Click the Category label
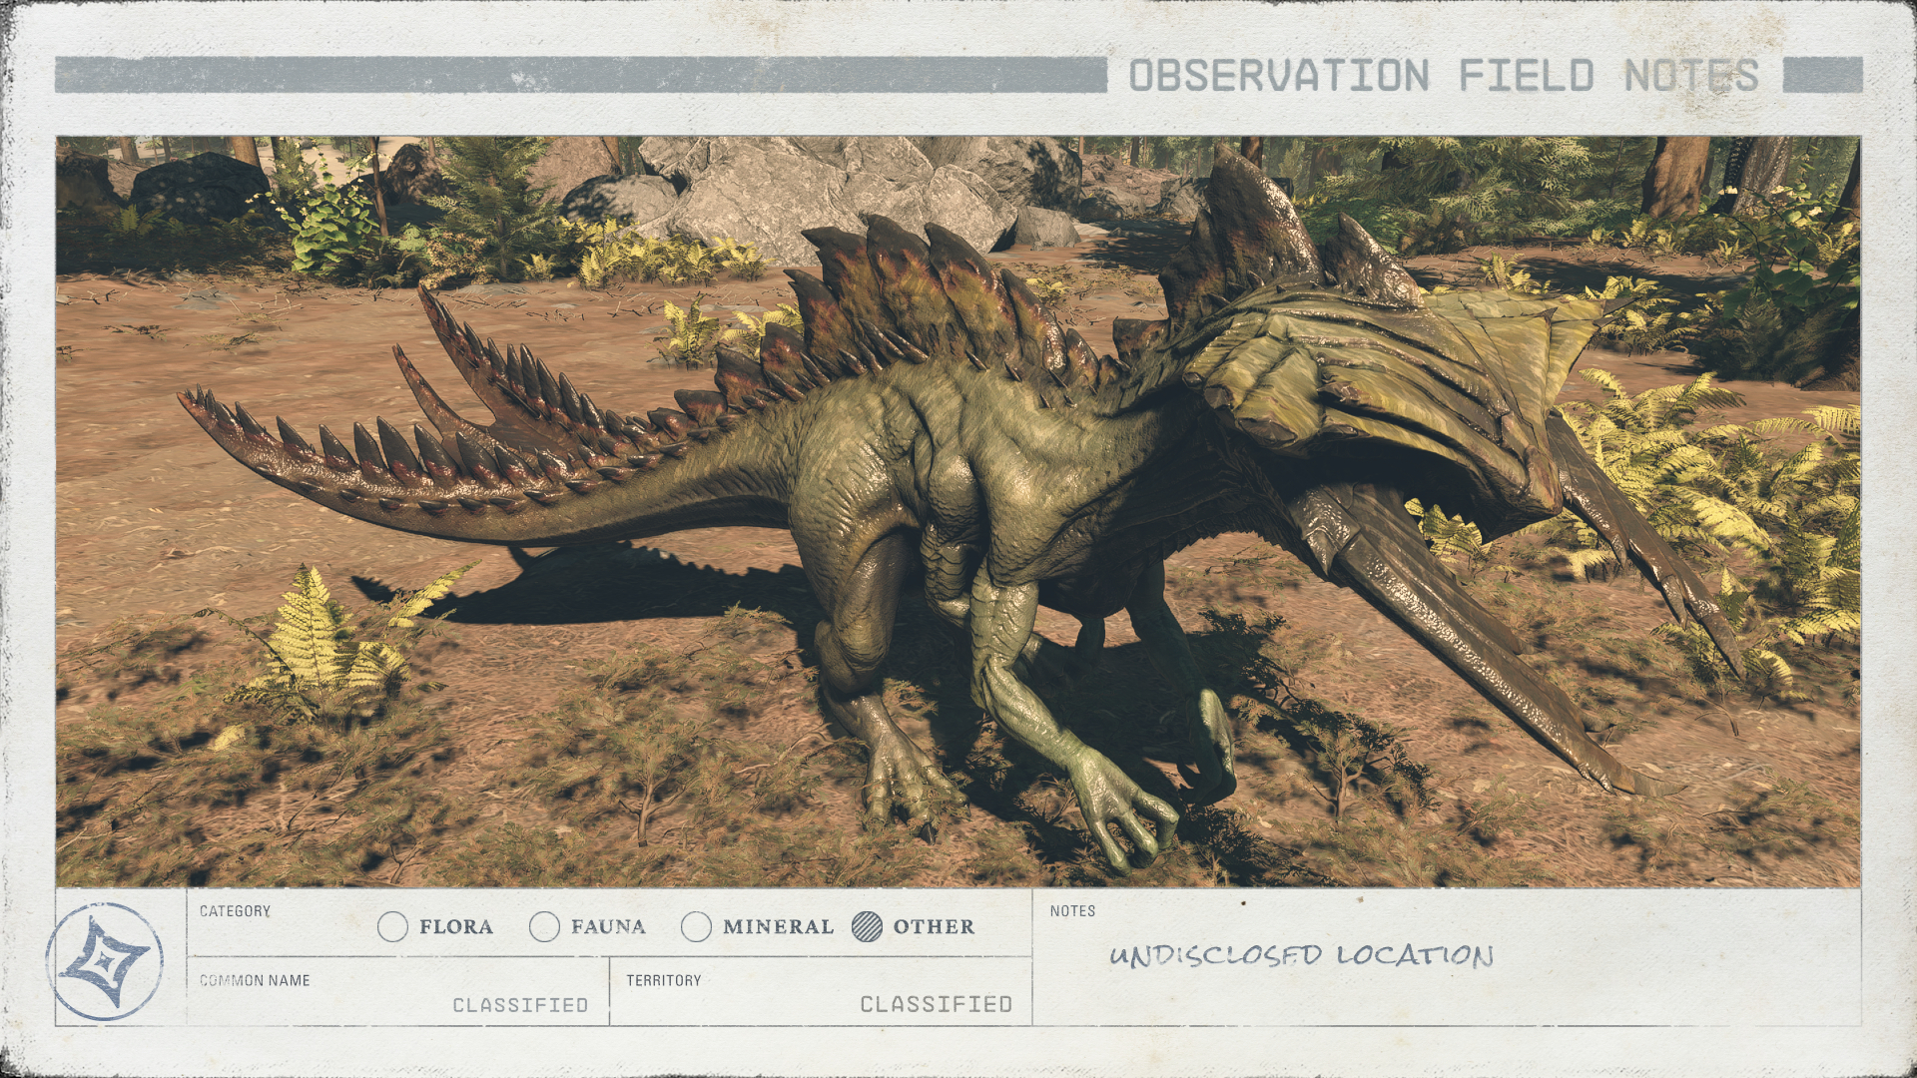The height and width of the screenshot is (1078, 1917). (x=235, y=911)
